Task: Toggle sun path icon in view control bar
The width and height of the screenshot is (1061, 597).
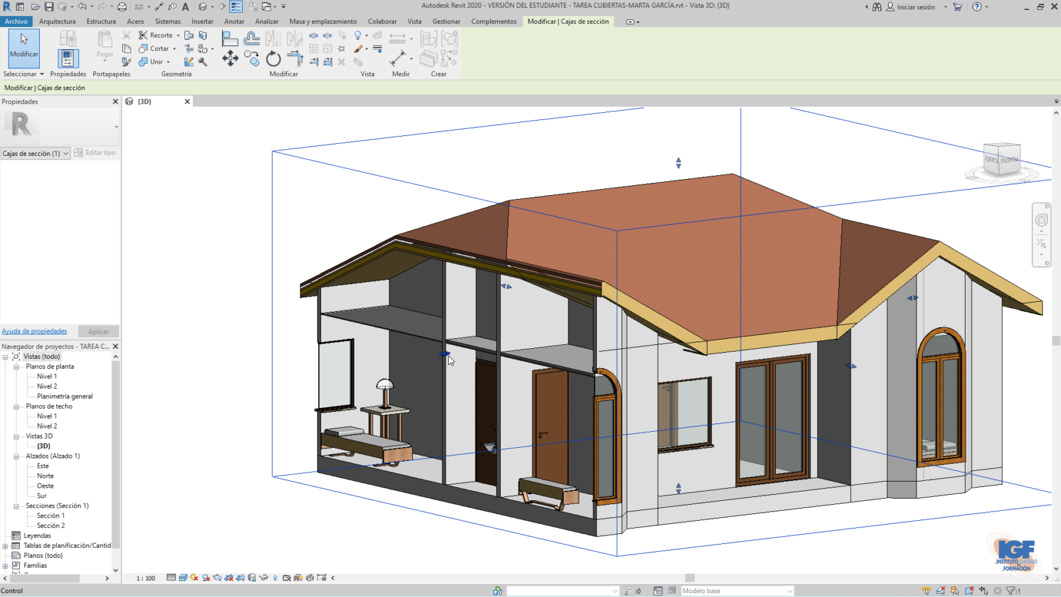Action: (x=194, y=578)
